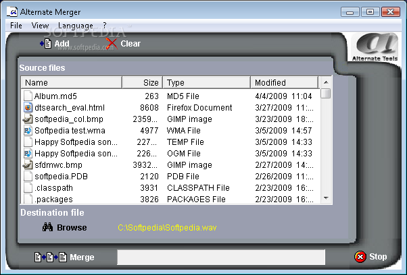This screenshot has height=275, width=407.
Task: Click the Album.md5 file icon
Action: pyautogui.click(x=28, y=96)
